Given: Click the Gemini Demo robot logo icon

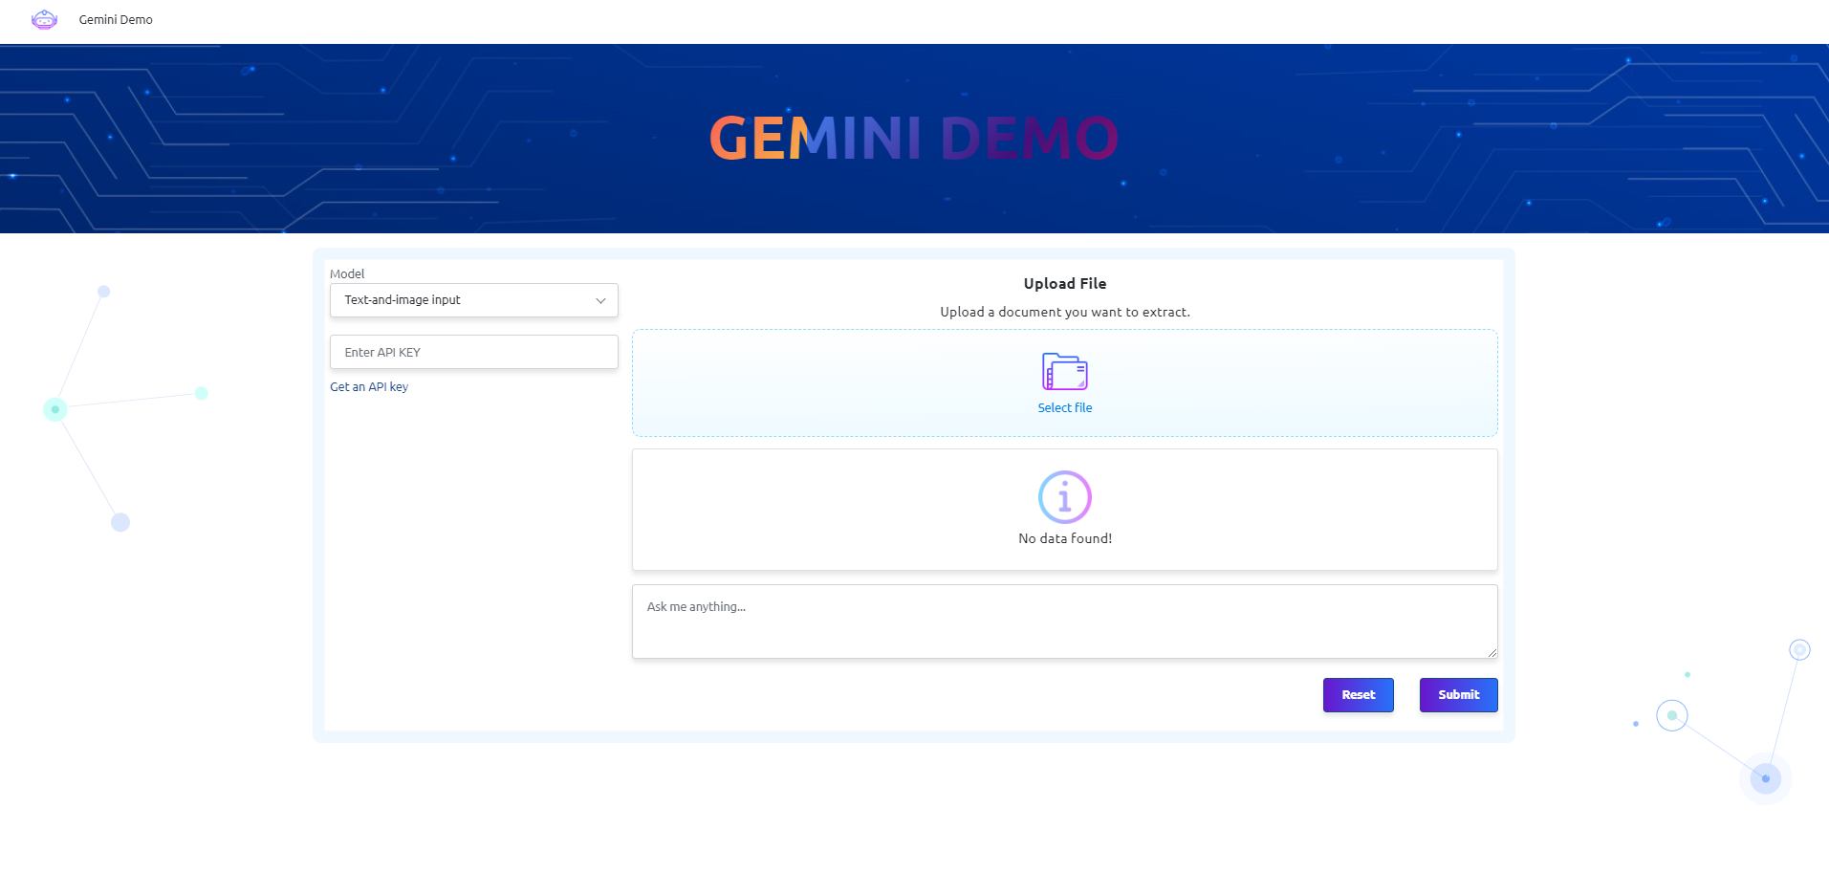Looking at the screenshot, I should pos(44,19).
